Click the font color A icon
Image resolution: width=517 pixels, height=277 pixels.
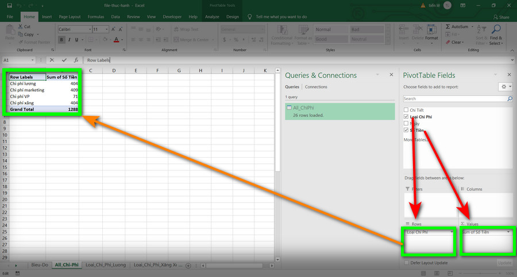coord(117,40)
